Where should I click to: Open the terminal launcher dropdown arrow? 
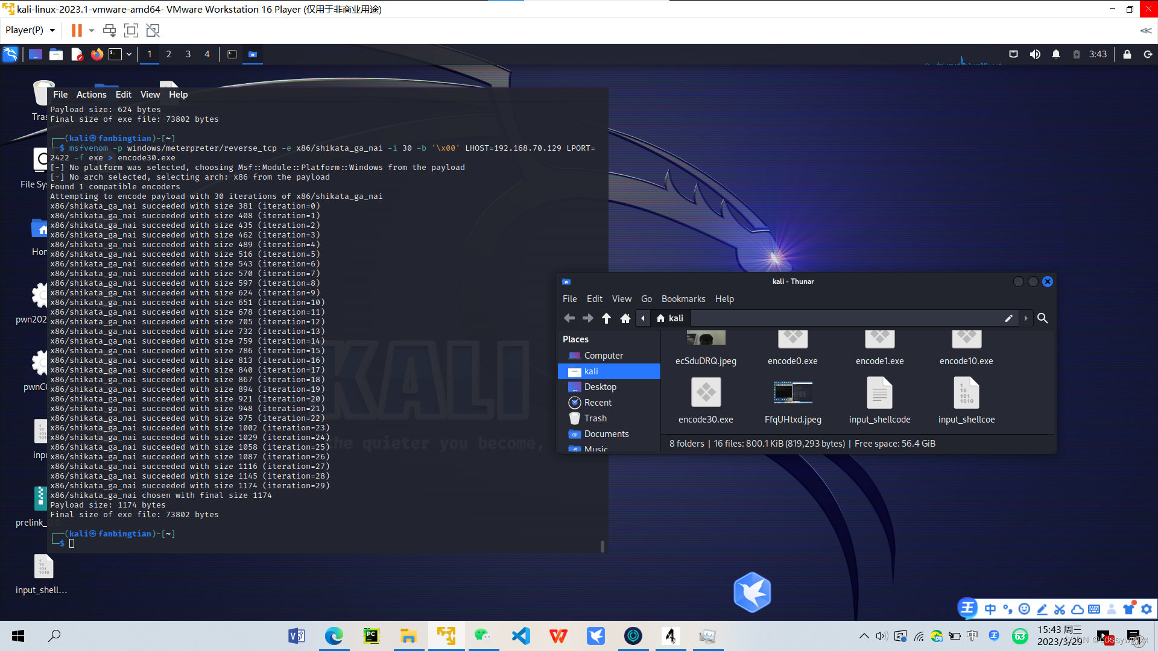tap(129, 54)
